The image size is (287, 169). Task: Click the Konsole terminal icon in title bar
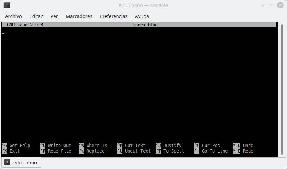click(x=7, y=5)
